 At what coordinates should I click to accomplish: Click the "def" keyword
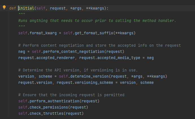[x=13, y=8]
